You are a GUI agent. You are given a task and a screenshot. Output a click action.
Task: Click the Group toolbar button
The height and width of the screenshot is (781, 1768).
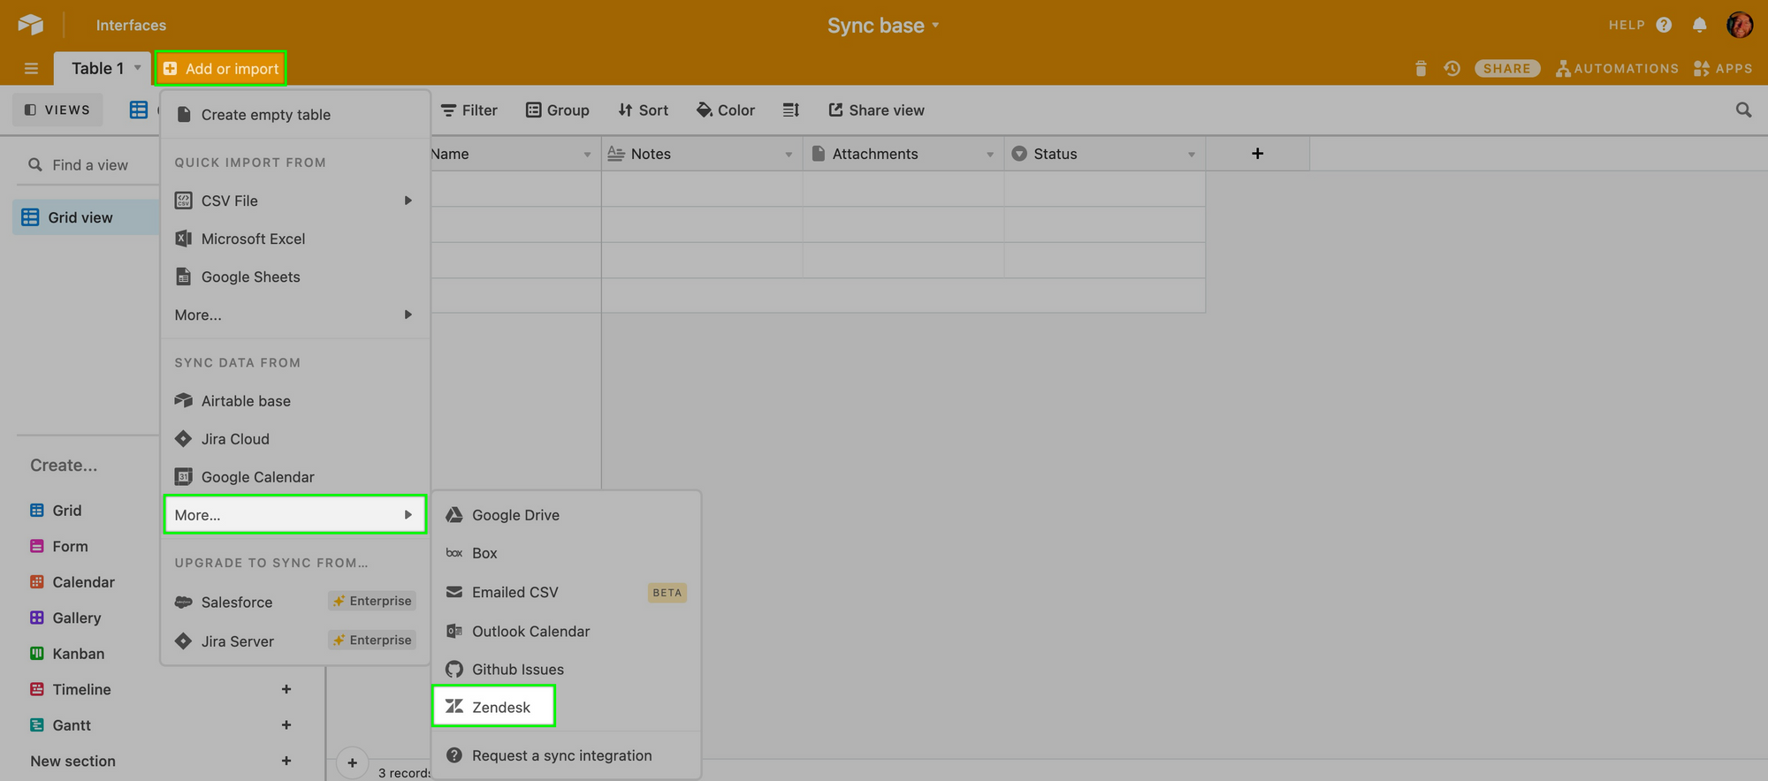click(x=558, y=110)
